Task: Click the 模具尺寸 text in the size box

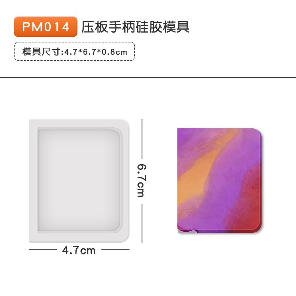Action: (x=41, y=52)
